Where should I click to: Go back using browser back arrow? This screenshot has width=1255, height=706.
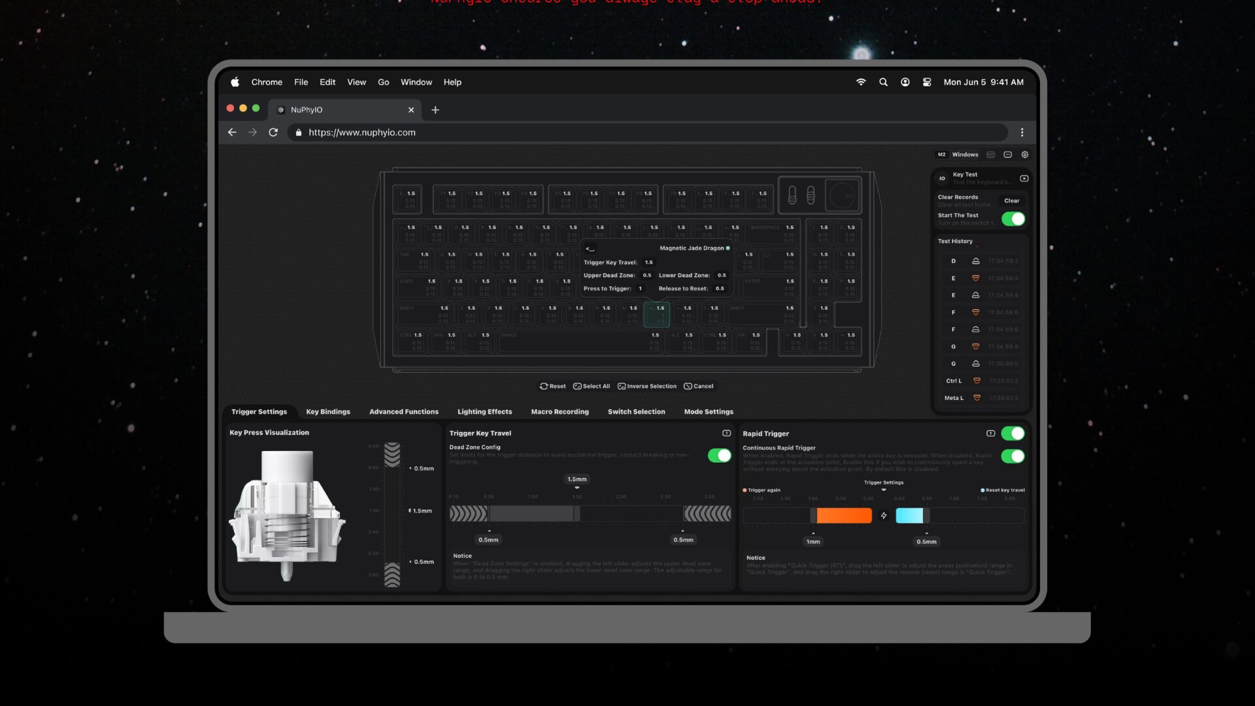(x=232, y=132)
